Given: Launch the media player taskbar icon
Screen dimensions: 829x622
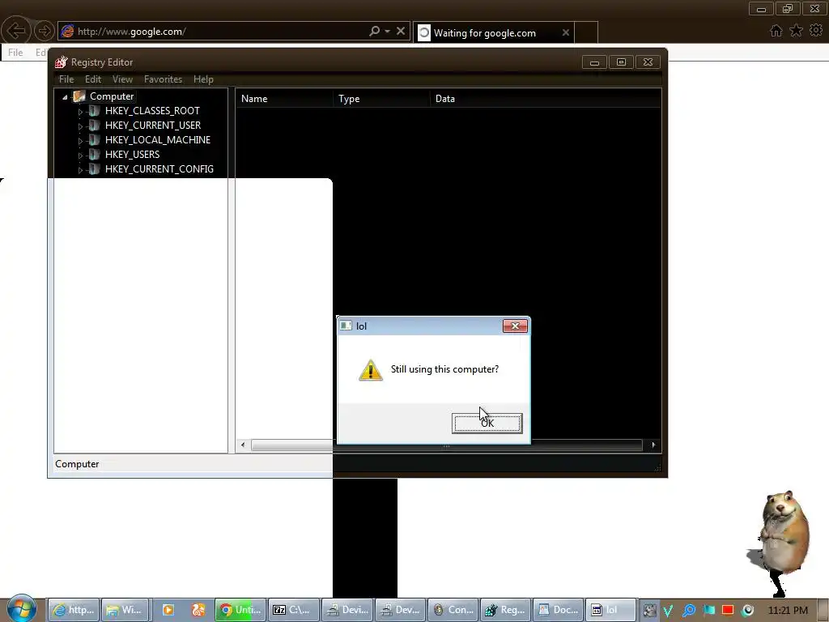Looking at the screenshot, I should (168, 610).
